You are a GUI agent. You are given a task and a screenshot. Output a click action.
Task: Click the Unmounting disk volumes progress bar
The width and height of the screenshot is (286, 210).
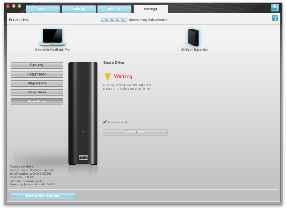(114, 20)
